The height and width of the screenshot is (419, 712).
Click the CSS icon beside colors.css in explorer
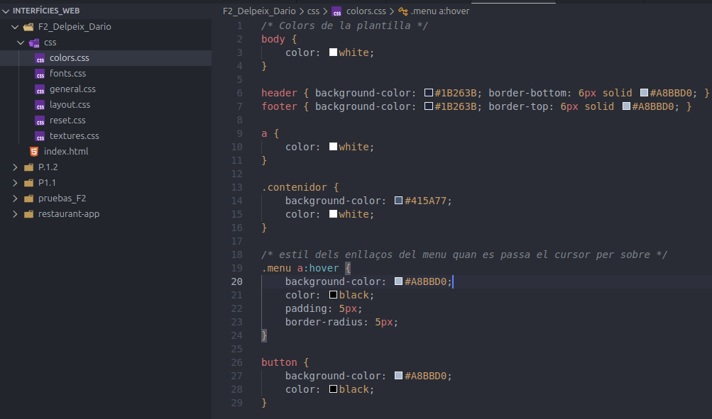[40, 58]
